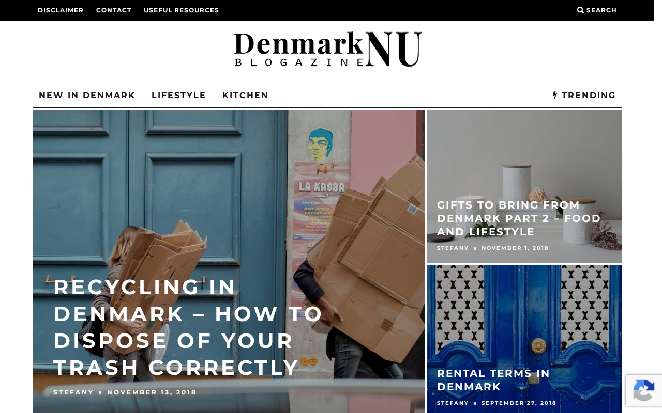Viewport: 662px width, 413px height.
Task: Click the November 1, 2018 date
Action: [x=515, y=248]
